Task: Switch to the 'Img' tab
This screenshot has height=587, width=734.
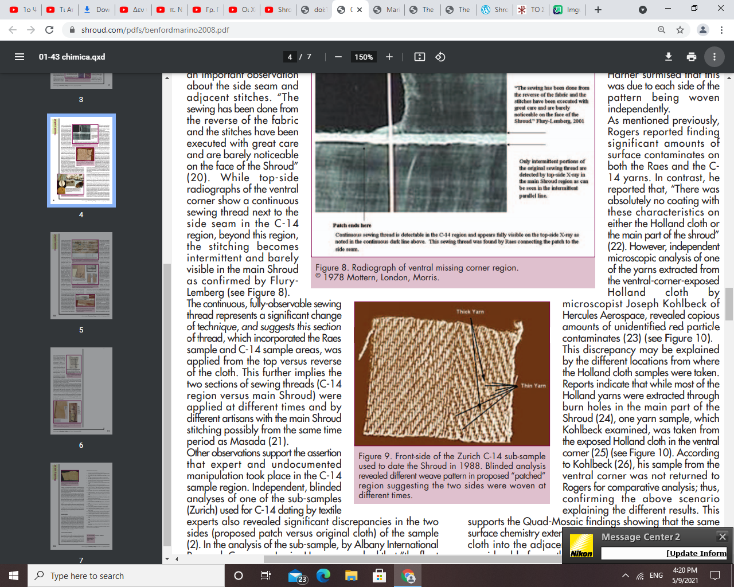Action: tap(566, 10)
